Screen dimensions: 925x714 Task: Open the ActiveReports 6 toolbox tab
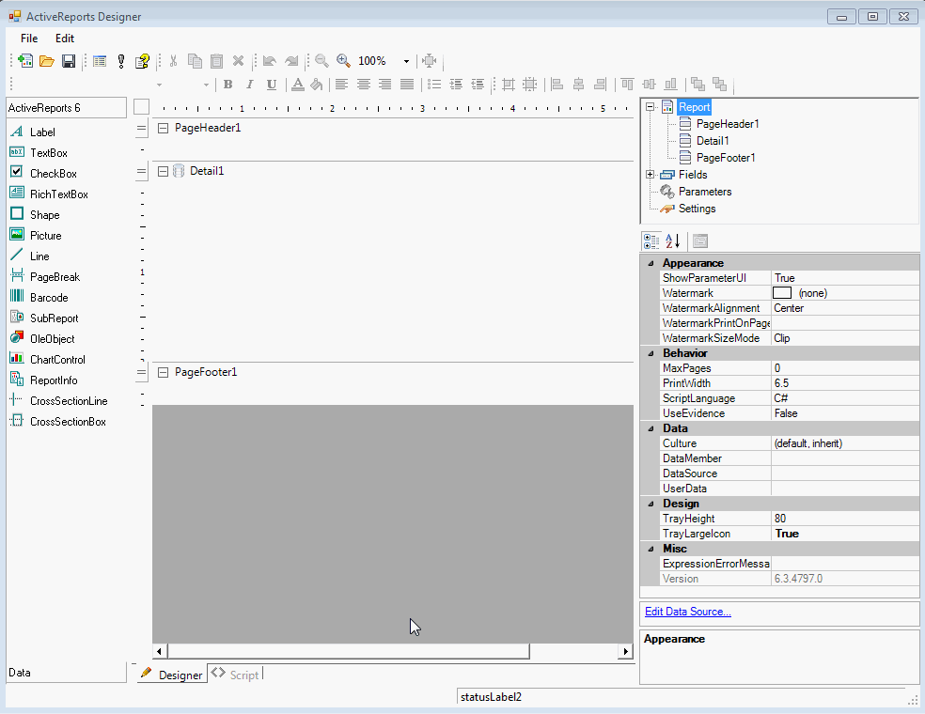66,108
